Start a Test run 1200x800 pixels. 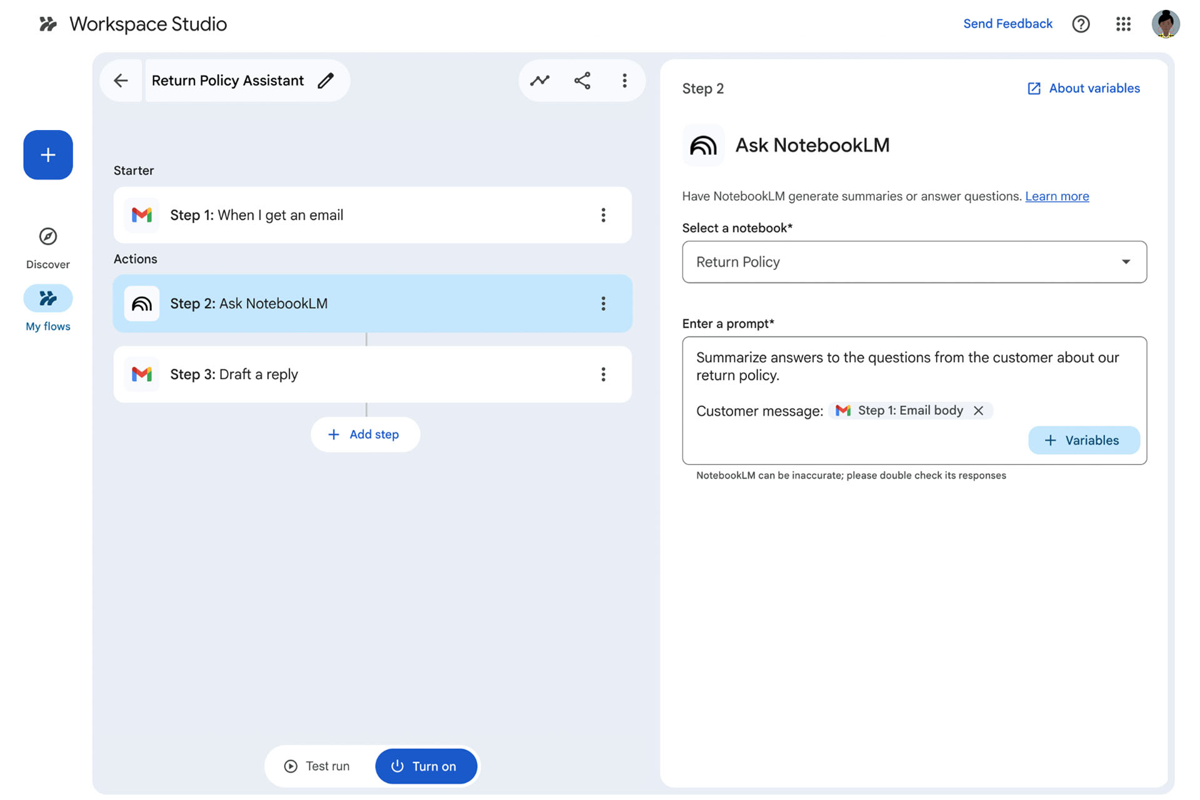pyautogui.click(x=317, y=766)
